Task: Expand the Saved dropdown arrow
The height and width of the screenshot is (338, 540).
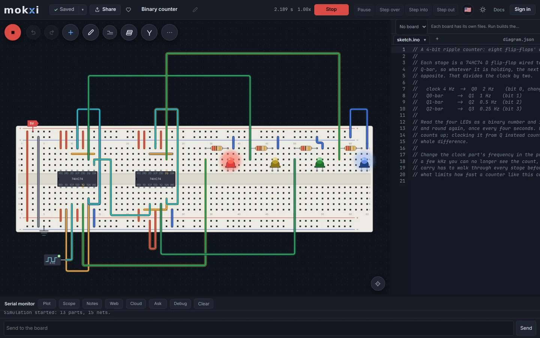Action: click(82, 10)
